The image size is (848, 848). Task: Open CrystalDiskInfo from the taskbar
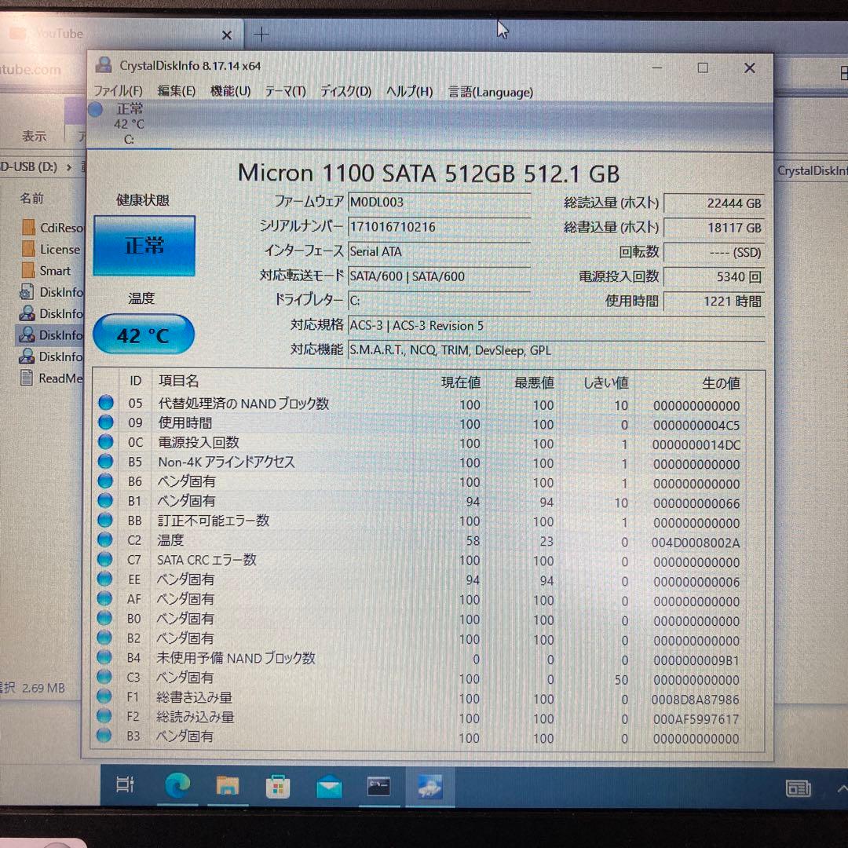(429, 789)
